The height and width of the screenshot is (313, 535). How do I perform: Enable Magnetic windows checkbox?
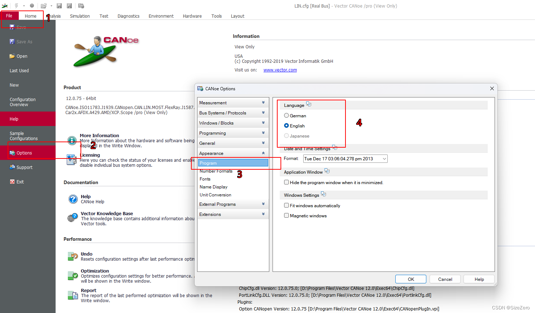[x=286, y=216]
